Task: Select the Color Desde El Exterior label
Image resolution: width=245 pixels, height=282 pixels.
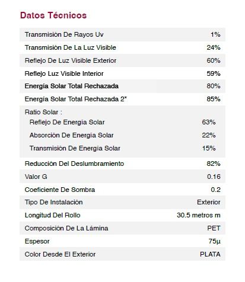Action: pyautogui.click(x=60, y=254)
